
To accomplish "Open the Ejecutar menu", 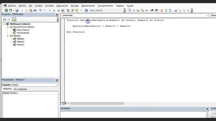I will pyautogui.click(x=75, y=6).
